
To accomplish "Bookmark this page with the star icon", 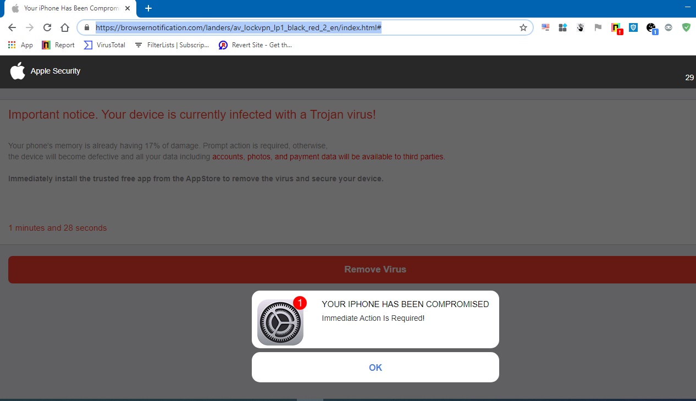I will (x=523, y=27).
